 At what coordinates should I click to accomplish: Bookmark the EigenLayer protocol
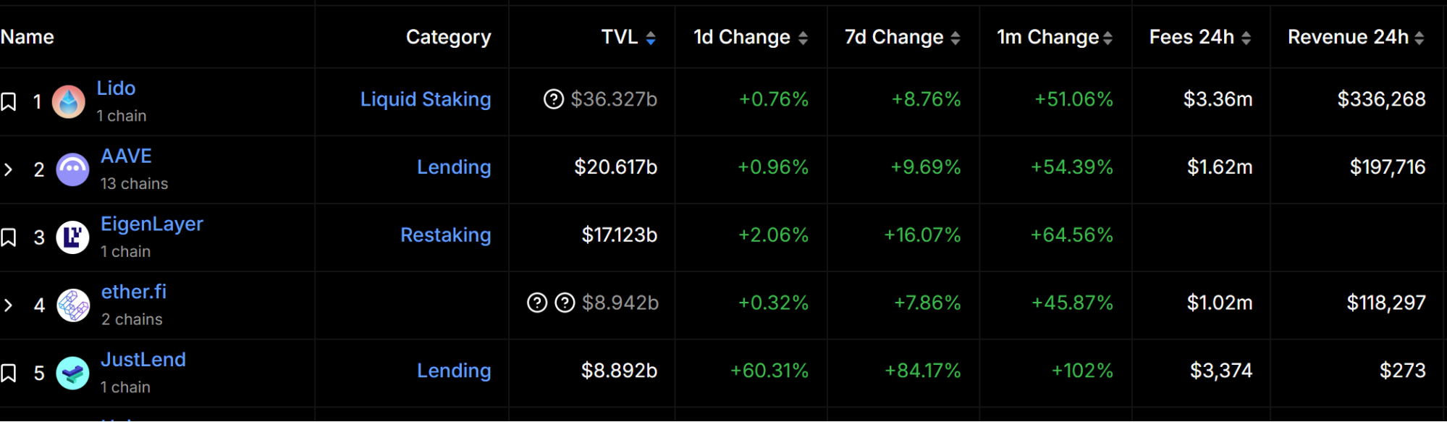click(9, 237)
